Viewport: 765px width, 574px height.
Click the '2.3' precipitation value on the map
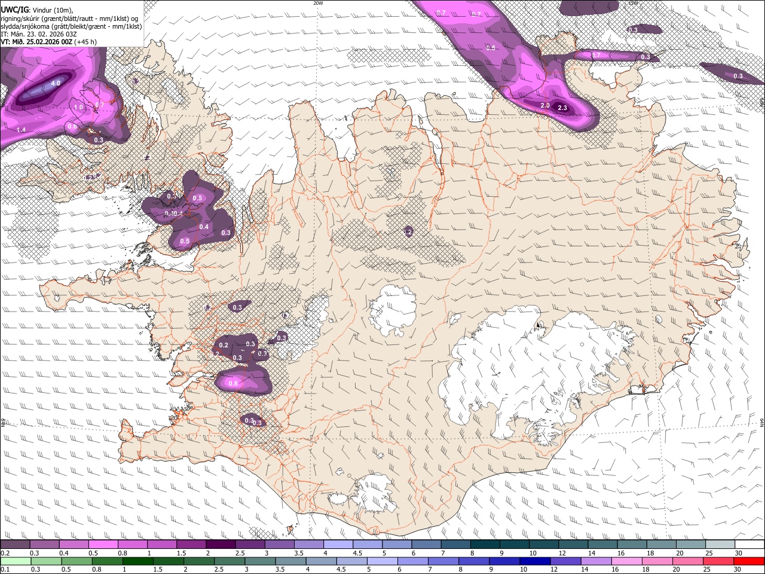(x=562, y=108)
